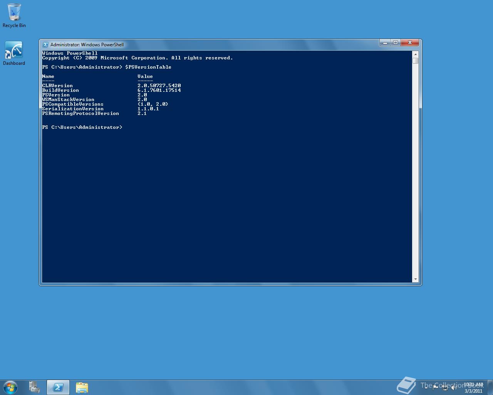Viewport: 493px width, 395px height.
Task: Click the console scrollbar up arrow
Action: pyautogui.click(x=416, y=54)
